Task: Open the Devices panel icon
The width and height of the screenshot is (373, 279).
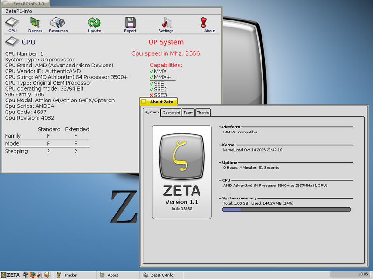Action: (34, 22)
